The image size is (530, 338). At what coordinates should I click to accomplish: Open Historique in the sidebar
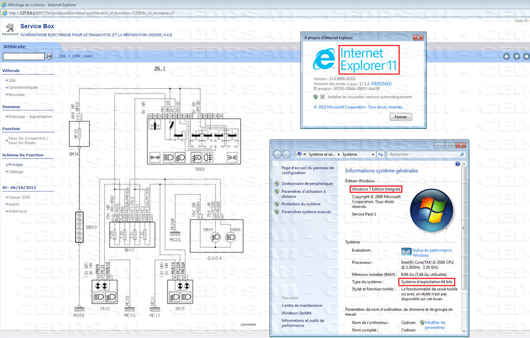coord(17,212)
